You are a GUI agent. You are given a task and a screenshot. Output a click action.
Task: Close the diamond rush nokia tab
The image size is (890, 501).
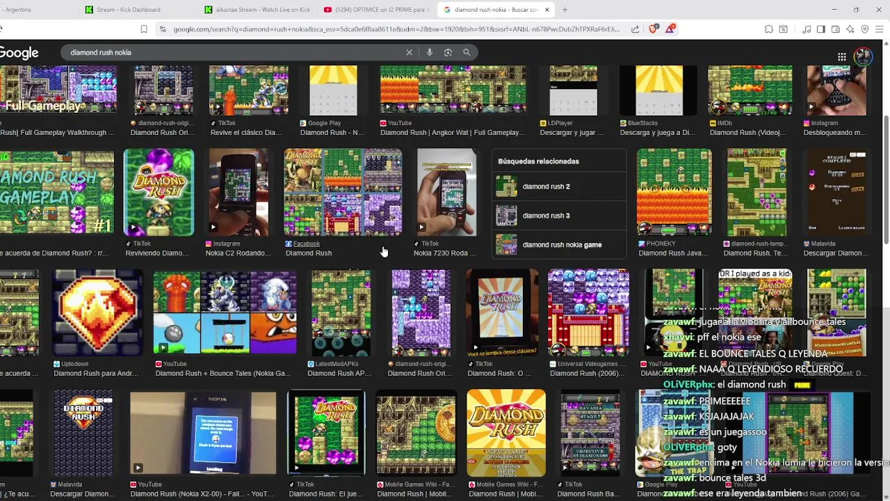(547, 10)
